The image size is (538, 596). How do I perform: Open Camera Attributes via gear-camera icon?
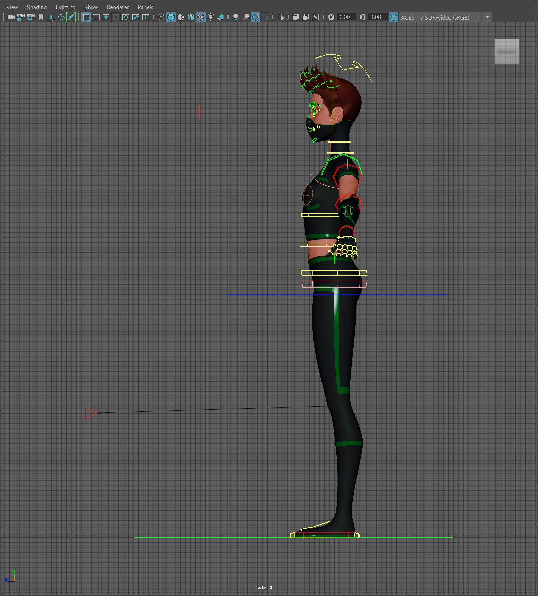click(x=31, y=17)
